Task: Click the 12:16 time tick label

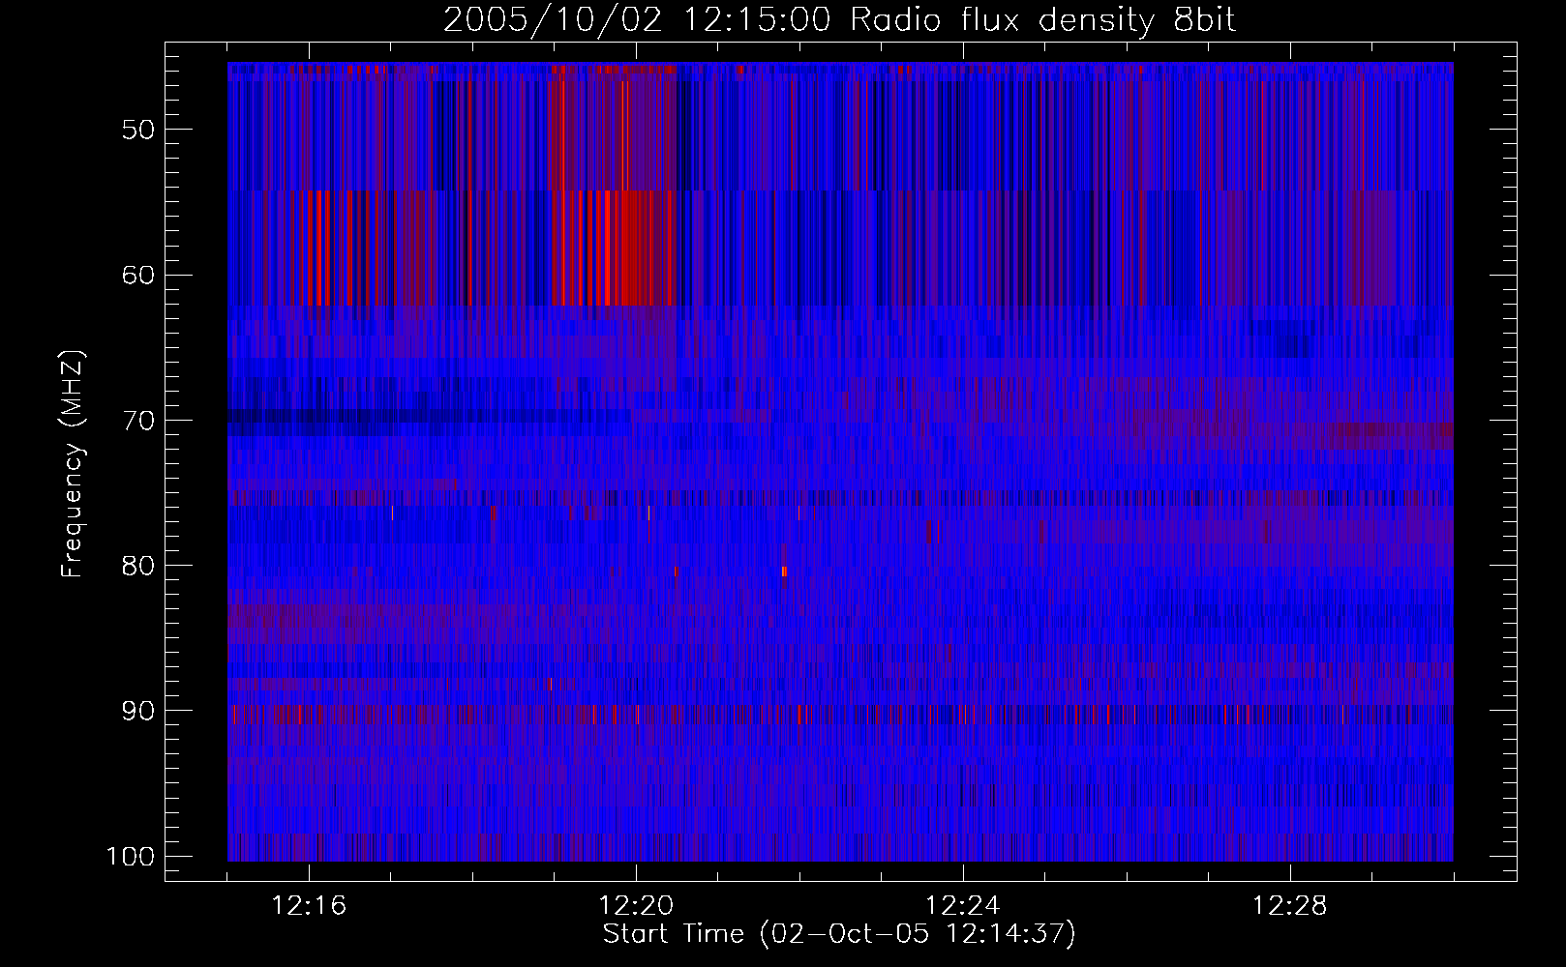Action: pyautogui.click(x=310, y=906)
